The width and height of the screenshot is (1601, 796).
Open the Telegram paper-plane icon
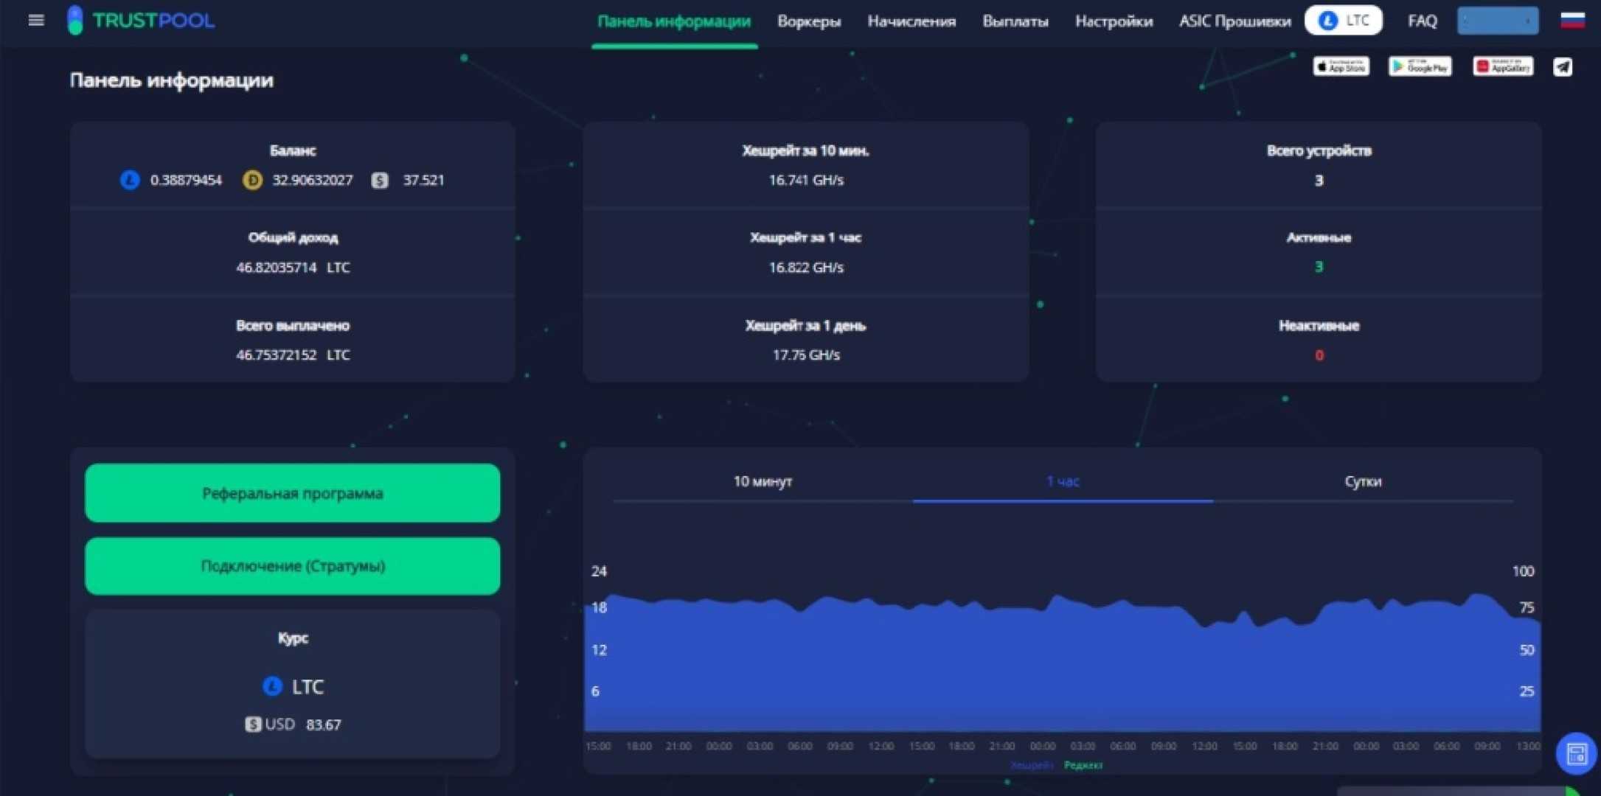coord(1562,67)
